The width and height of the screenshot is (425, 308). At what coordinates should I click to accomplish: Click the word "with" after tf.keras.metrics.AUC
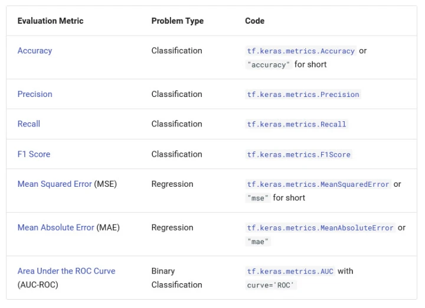[x=345, y=271]
